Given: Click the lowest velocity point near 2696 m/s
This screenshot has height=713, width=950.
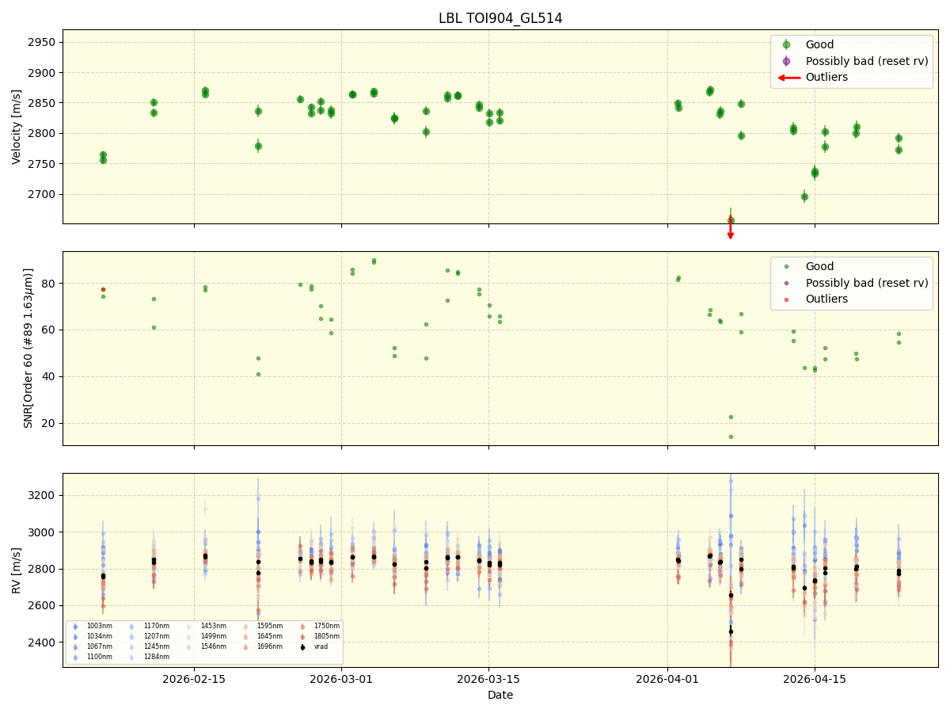Looking at the screenshot, I should [x=804, y=196].
